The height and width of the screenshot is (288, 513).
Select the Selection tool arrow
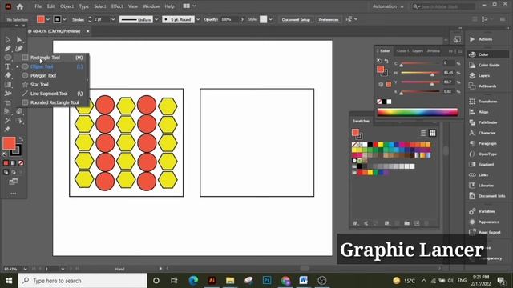click(x=8, y=40)
